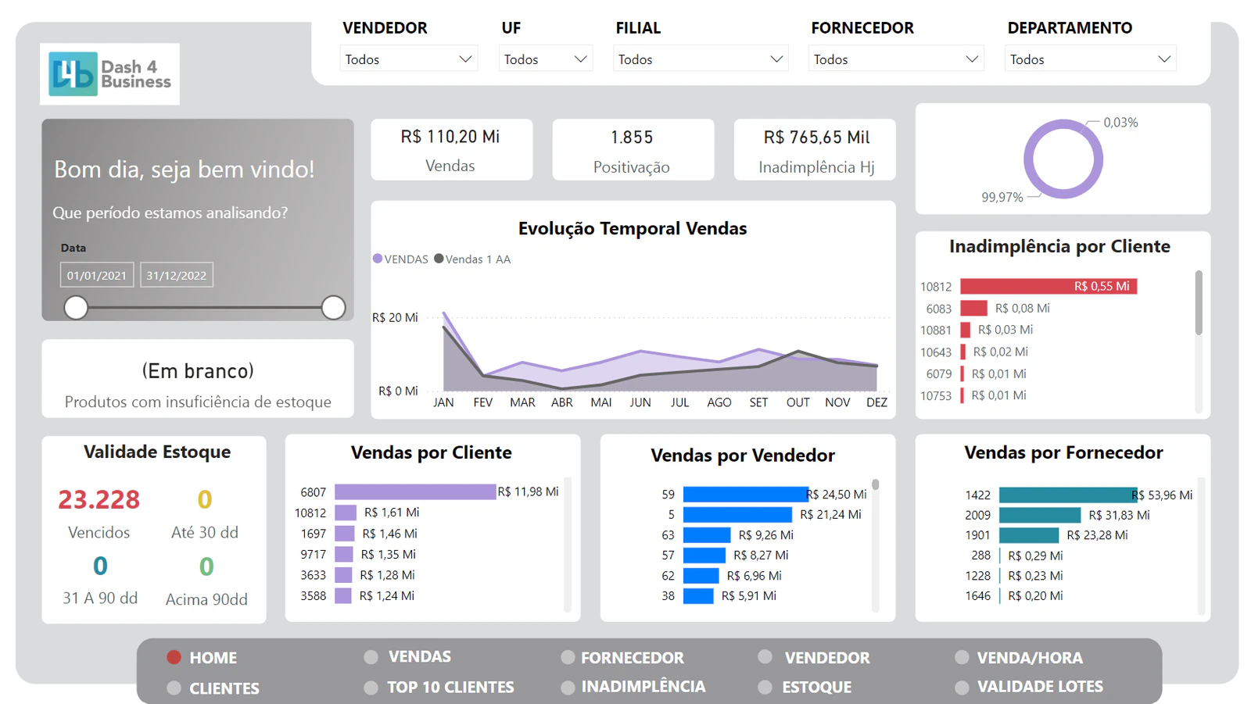The width and height of the screenshot is (1251, 704).
Task: Click the start date field 01/01/2021
Action: tap(97, 275)
